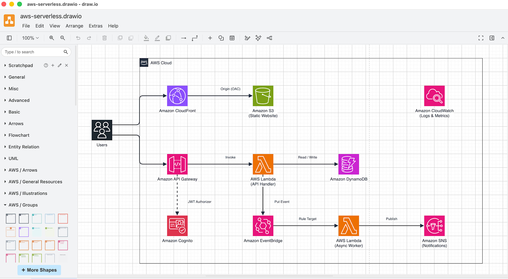The width and height of the screenshot is (508, 279).
Task: Select the AWS Lambda API Handler icon
Action: [263, 164]
